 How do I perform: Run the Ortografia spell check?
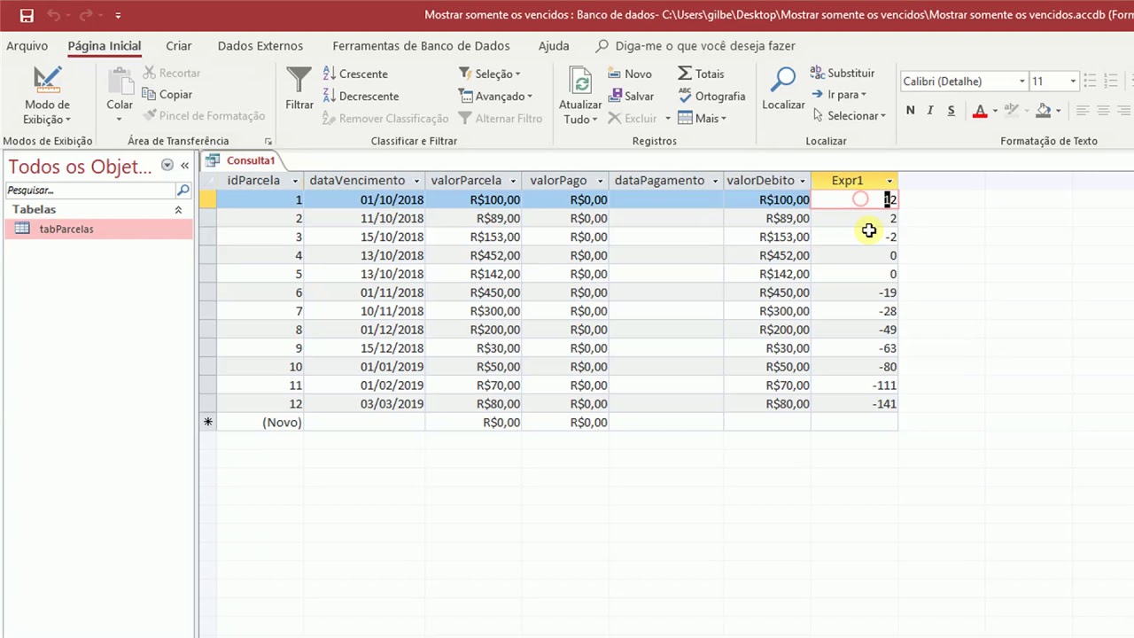[x=711, y=96]
